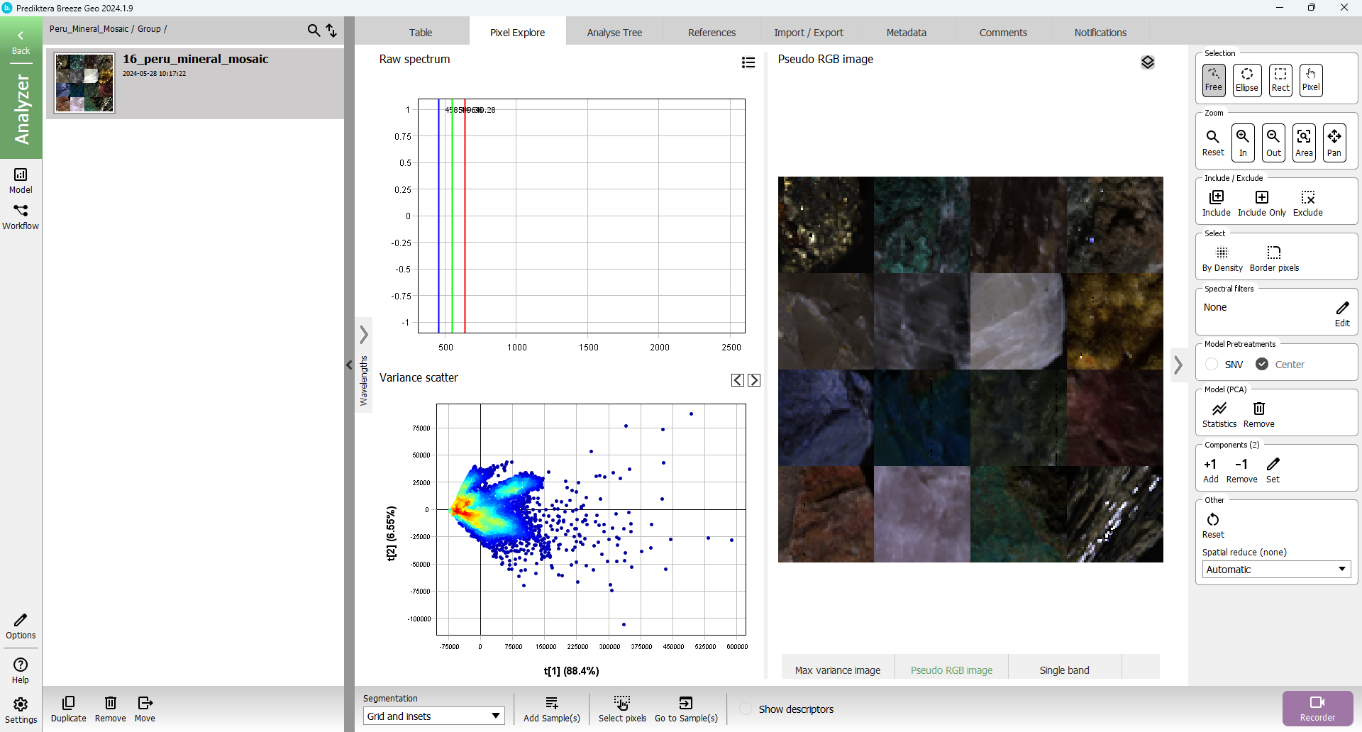1362x732 pixels.
Task: Select pixels By Density
Action: (x=1222, y=258)
